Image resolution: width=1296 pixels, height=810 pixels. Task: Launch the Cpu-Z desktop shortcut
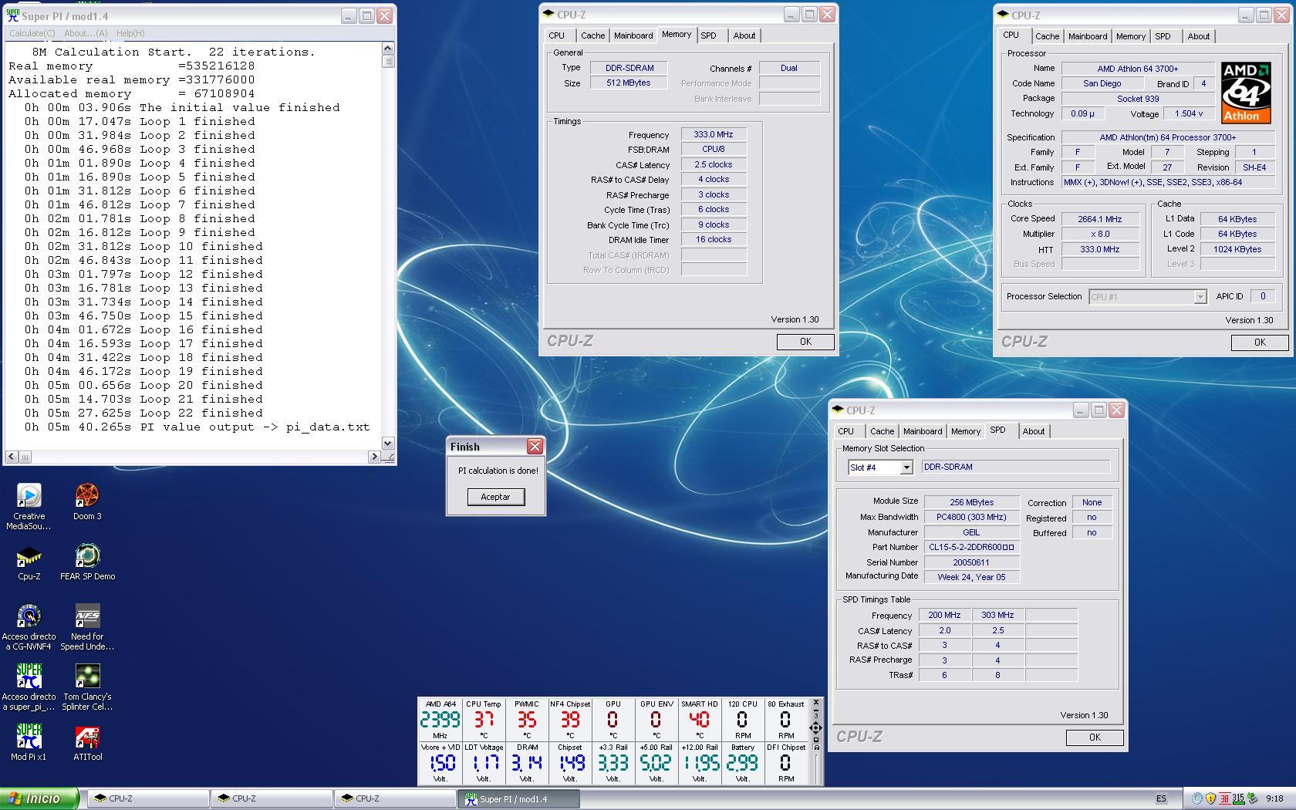point(29,558)
